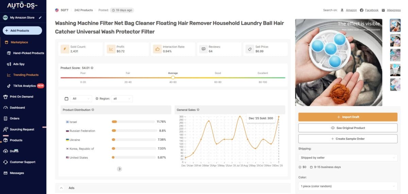Open the date range All dropdown
Screen dimensions: 408x194
tap(81, 99)
